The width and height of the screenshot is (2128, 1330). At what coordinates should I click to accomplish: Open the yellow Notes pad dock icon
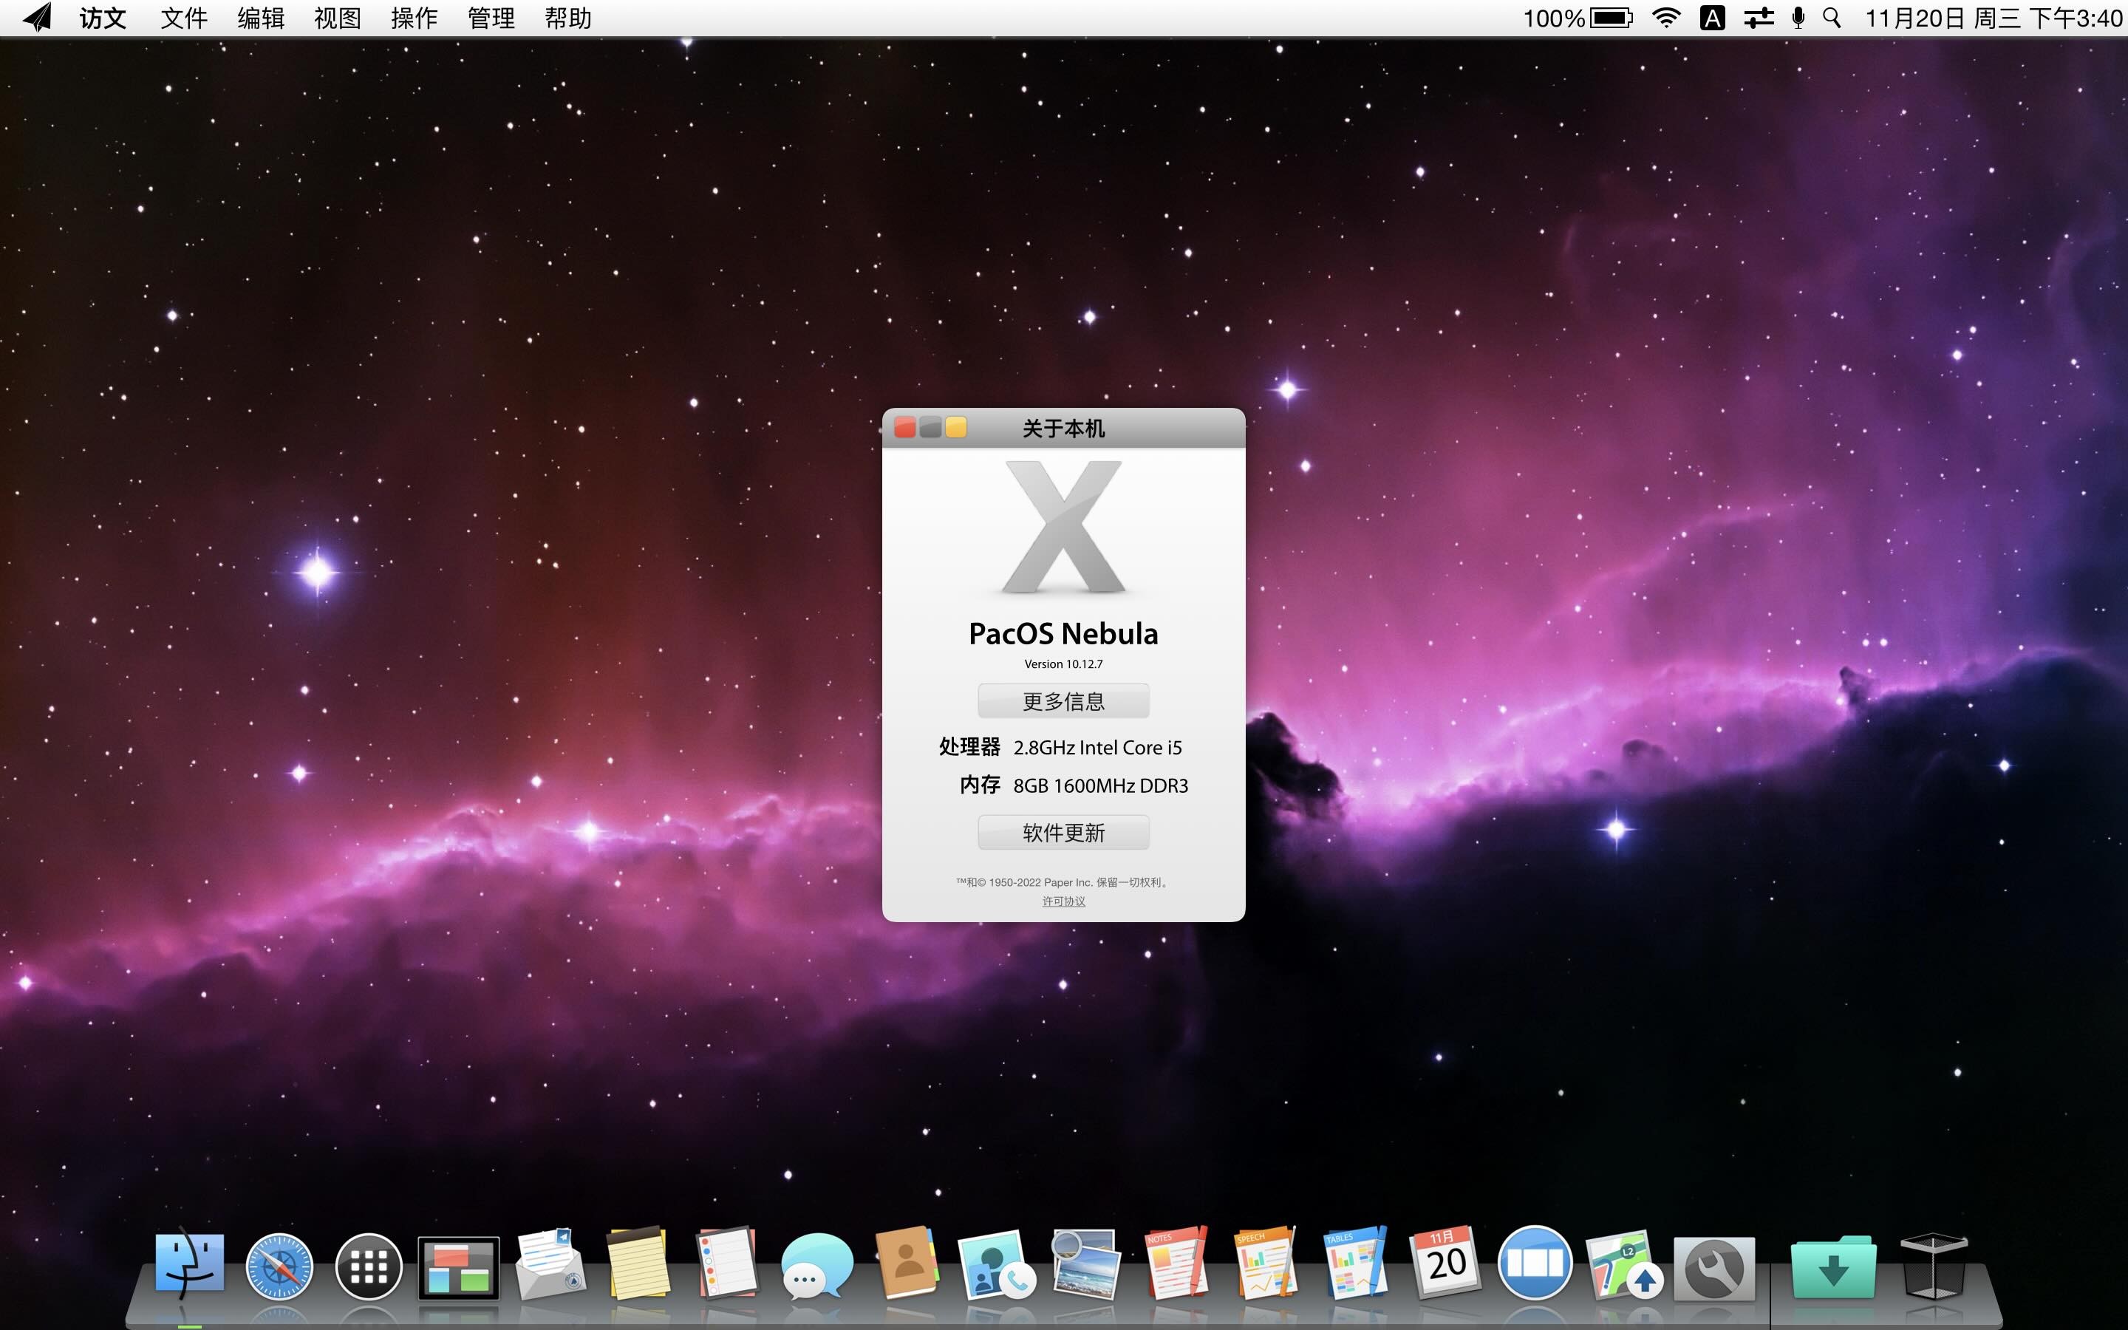[x=638, y=1264]
